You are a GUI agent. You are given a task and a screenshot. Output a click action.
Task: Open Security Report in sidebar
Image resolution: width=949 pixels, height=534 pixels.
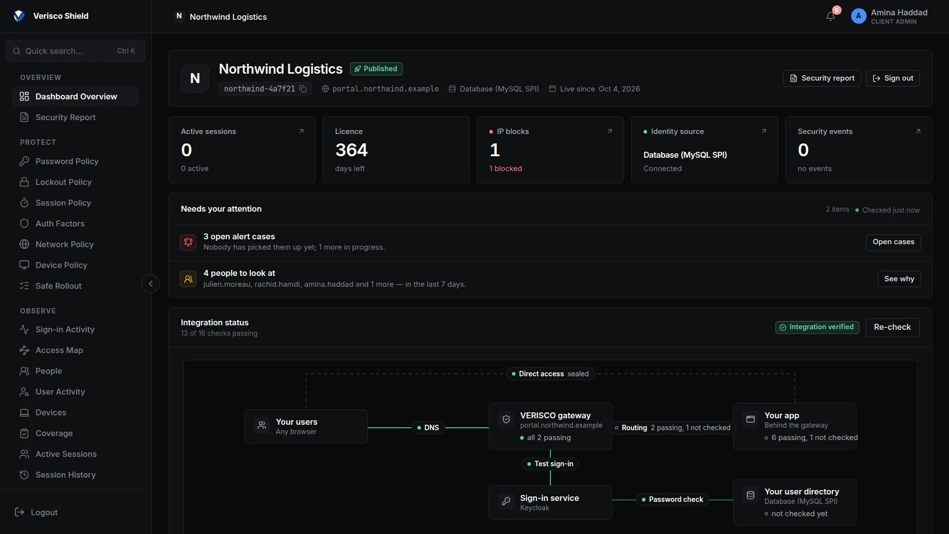(76, 117)
